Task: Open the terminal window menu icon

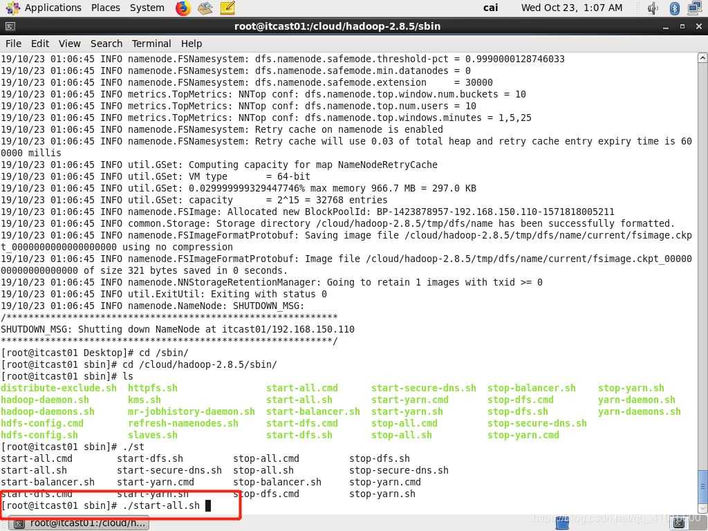Action: [8, 26]
